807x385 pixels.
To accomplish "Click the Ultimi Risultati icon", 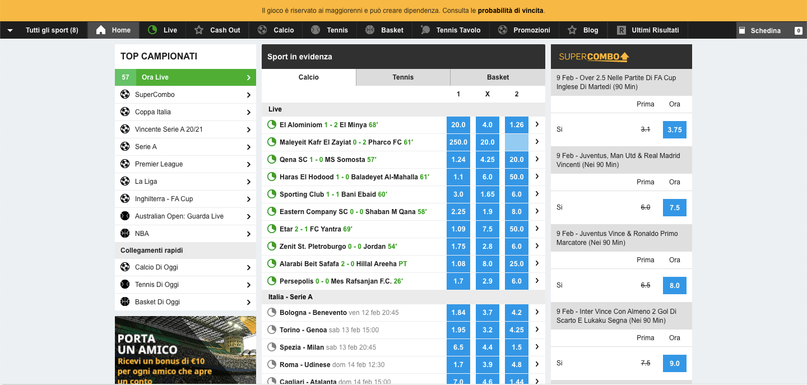I will click(x=621, y=30).
